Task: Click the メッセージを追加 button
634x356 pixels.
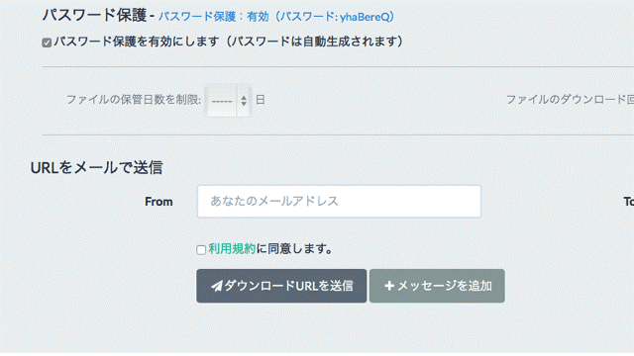Action: (x=437, y=286)
